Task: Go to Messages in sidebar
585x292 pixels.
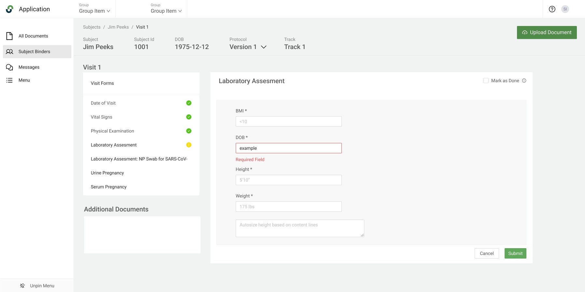Action: tap(37, 67)
